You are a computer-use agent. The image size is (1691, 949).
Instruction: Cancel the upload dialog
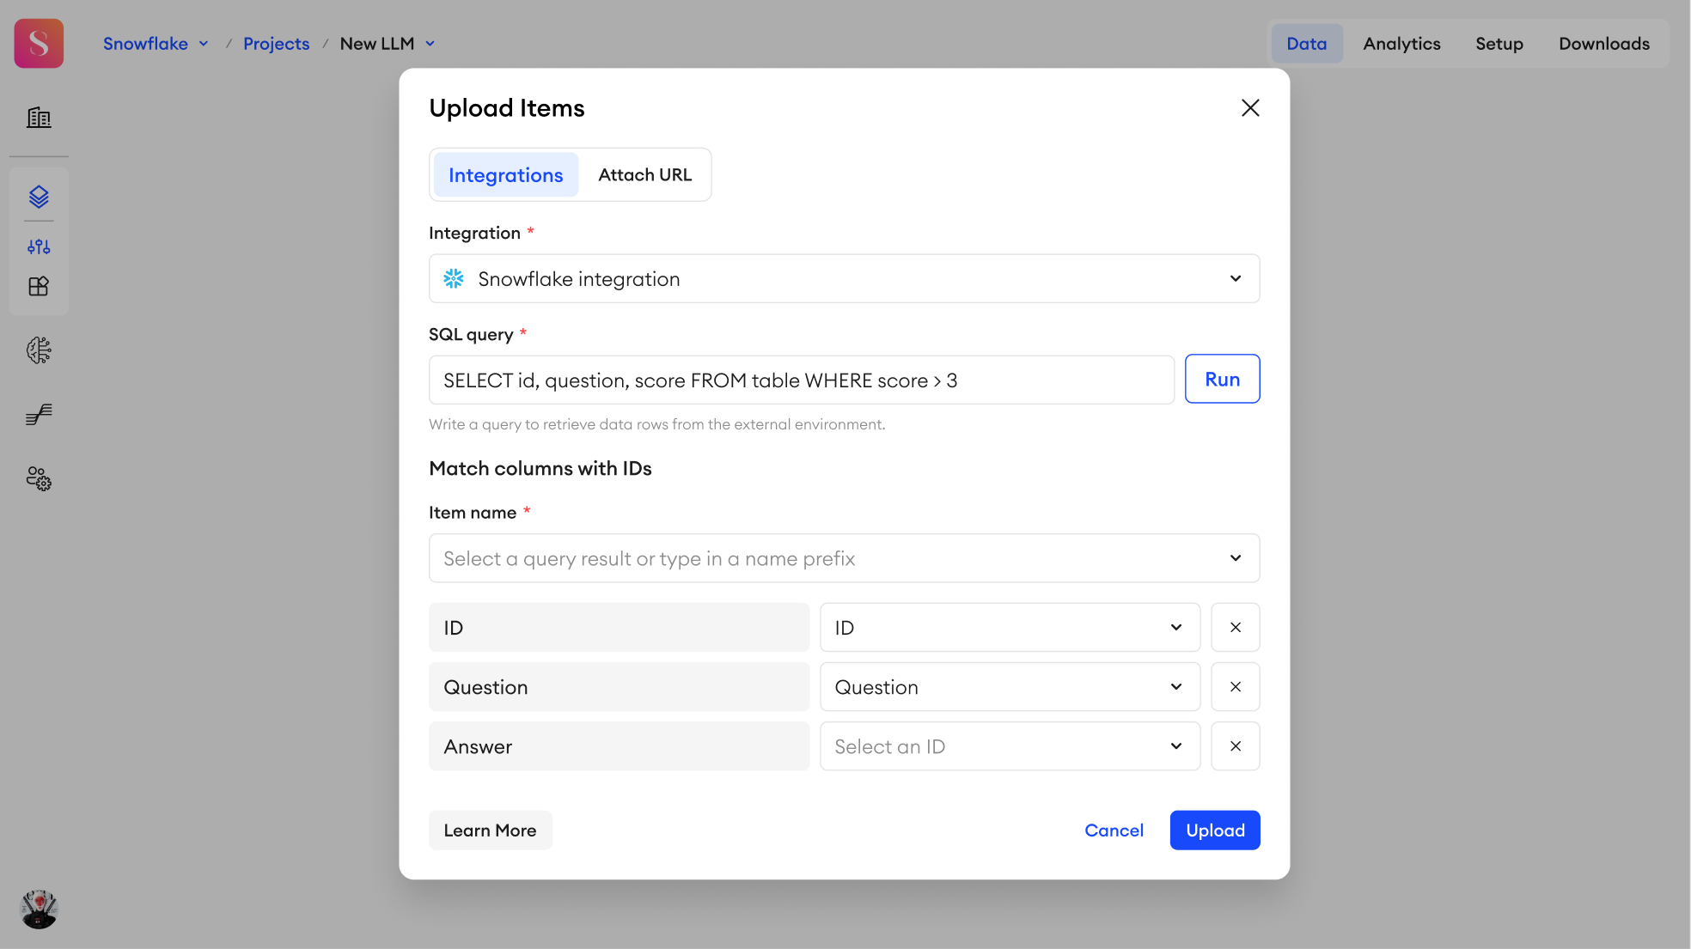(x=1114, y=830)
